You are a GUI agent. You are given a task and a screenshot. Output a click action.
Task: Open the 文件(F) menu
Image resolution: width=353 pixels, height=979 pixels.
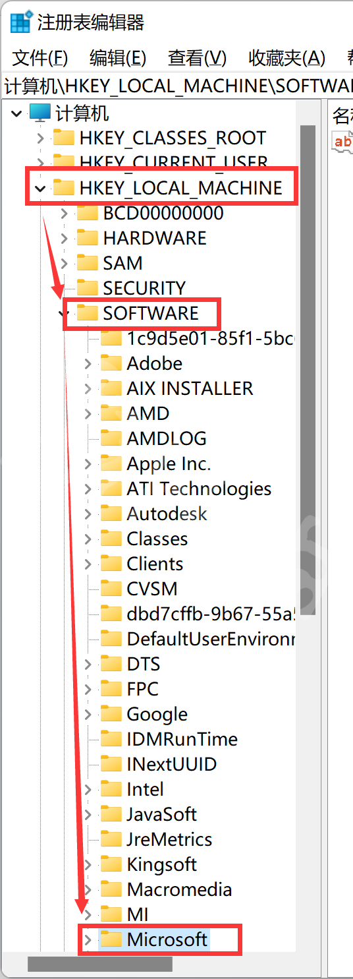click(40, 58)
